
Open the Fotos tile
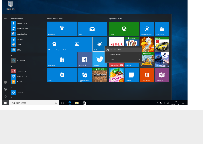point(77,44)
